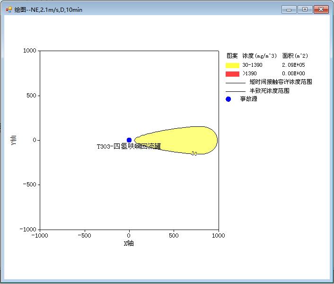Click the blue accident source dot on plot
Viewport: 334px width, 284px height.
pos(129,140)
